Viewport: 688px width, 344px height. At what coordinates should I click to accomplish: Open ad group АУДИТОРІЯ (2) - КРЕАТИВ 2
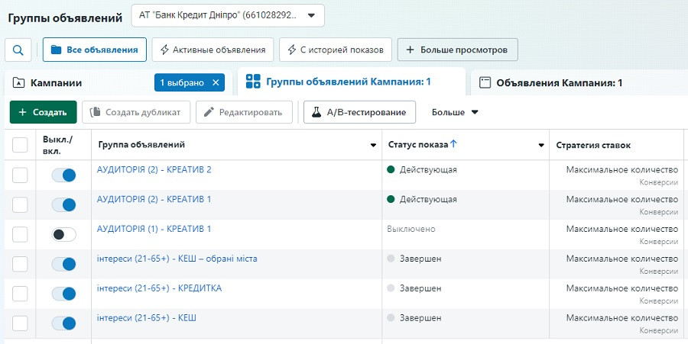tap(154, 169)
